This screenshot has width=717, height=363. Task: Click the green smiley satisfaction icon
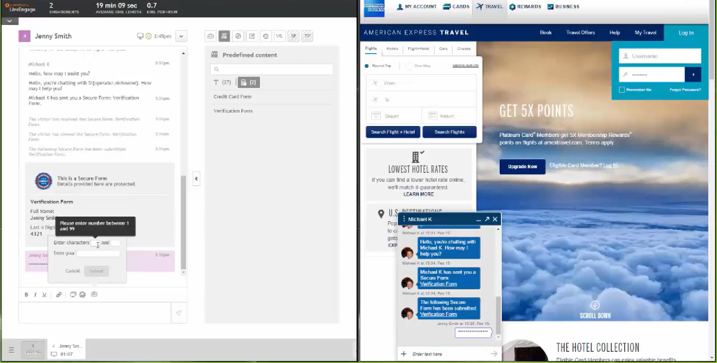point(148,36)
